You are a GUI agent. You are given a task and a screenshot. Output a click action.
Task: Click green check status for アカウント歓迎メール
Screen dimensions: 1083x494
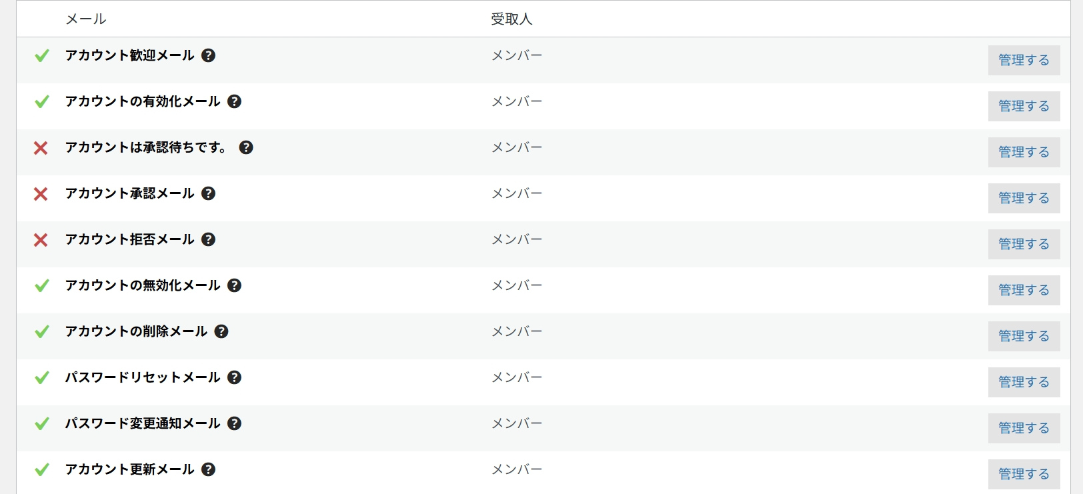coord(41,55)
